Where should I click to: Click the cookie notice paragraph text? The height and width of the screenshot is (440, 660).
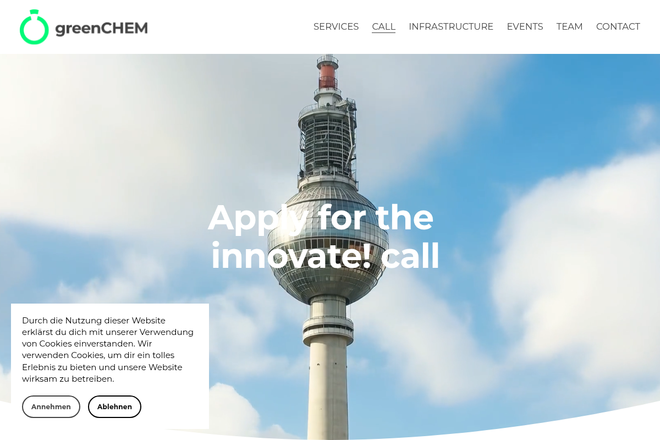click(108, 349)
